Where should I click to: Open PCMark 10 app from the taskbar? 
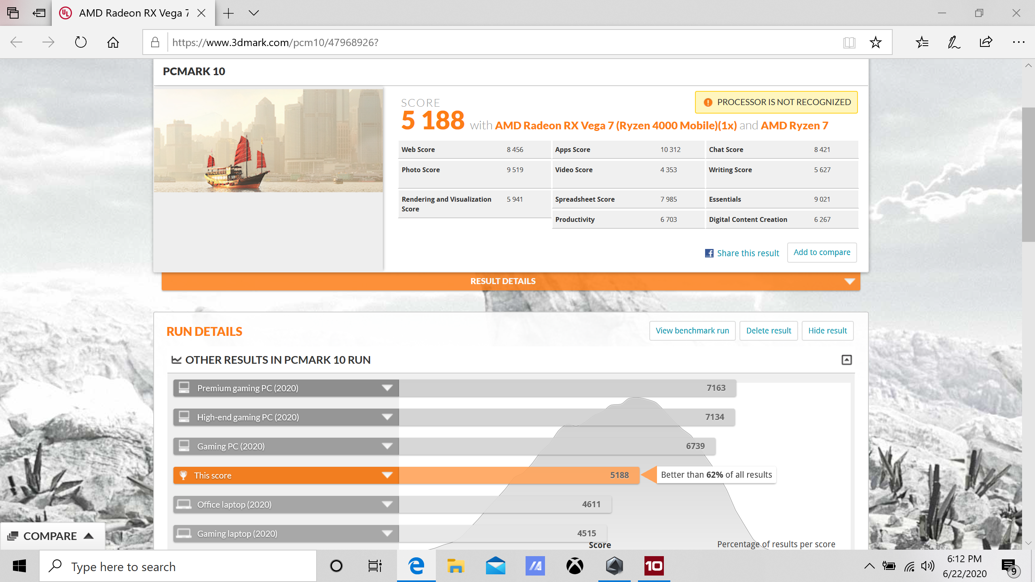(654, 566)
